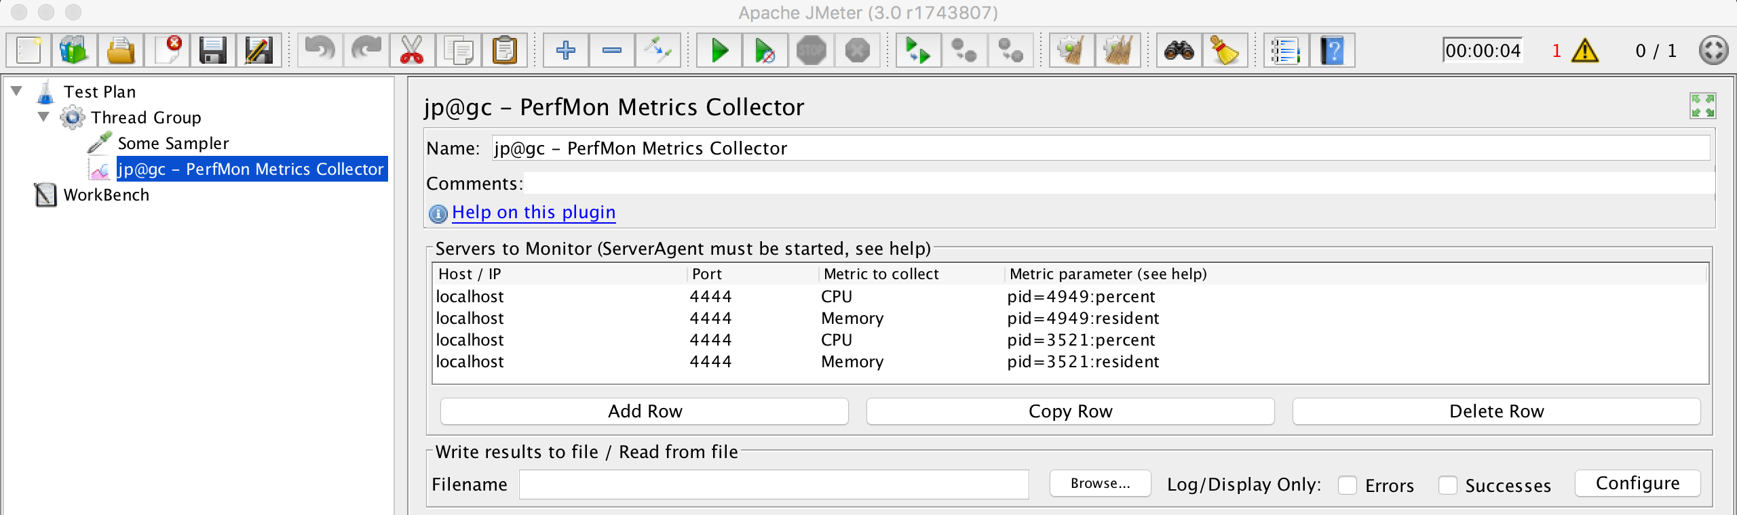1737x515 pixels.
Task: Clear all results with double broom icon
Action: 1118,50
